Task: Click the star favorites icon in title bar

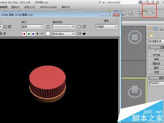Action: pyautogui.click(x=158, y=2)
